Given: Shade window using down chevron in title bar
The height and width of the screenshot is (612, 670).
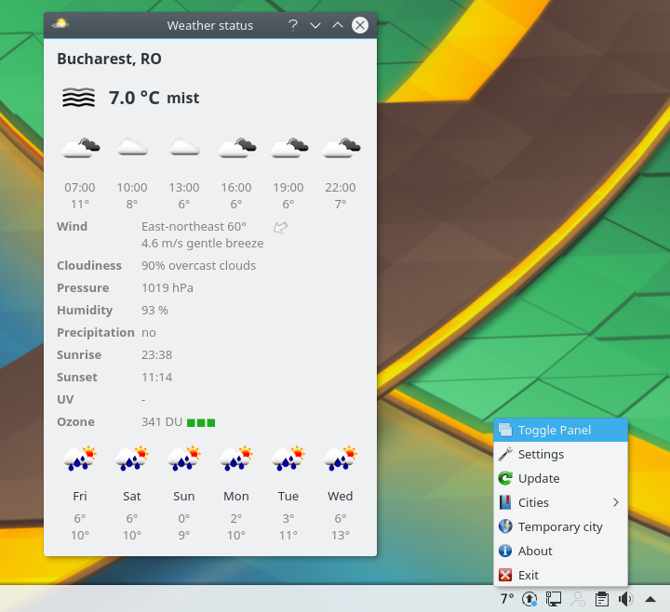Looking at the screenshot, I should coord(315,25).
